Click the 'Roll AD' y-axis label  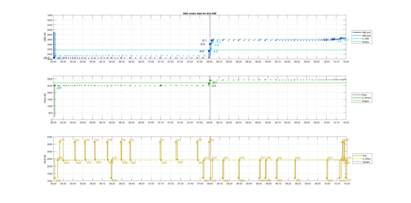coord(45,159)
